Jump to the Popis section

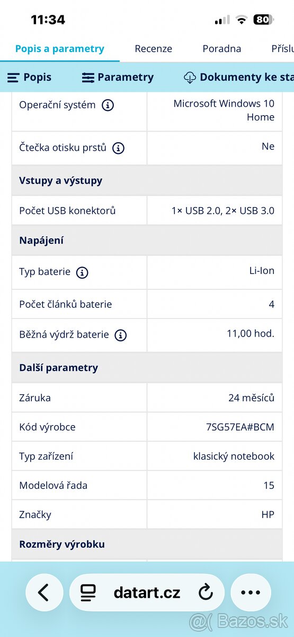click(30, 78)
